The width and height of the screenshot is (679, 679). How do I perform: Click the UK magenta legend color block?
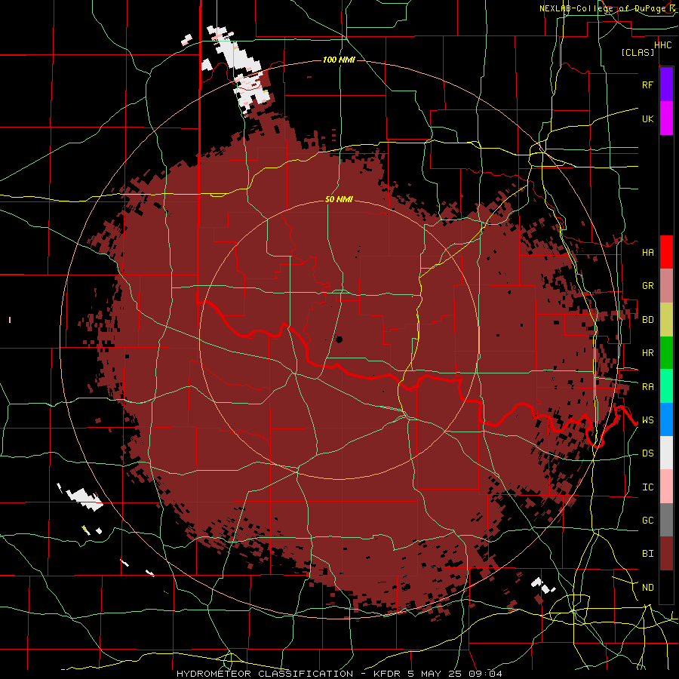tap(666, 118)
